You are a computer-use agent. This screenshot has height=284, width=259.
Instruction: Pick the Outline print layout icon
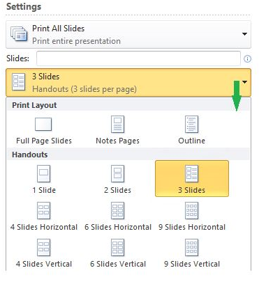[191, 125]
